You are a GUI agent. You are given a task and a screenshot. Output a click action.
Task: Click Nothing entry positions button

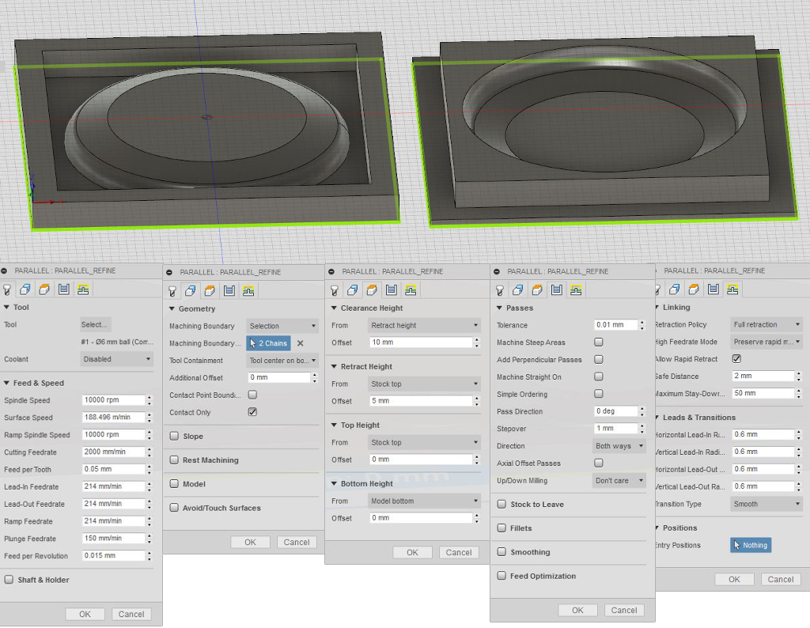pos(751,546)
